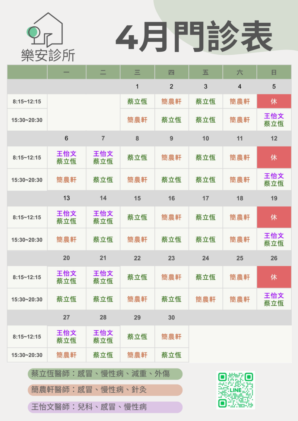Click the last week 15:30~20:30 time label

(27, 355)
